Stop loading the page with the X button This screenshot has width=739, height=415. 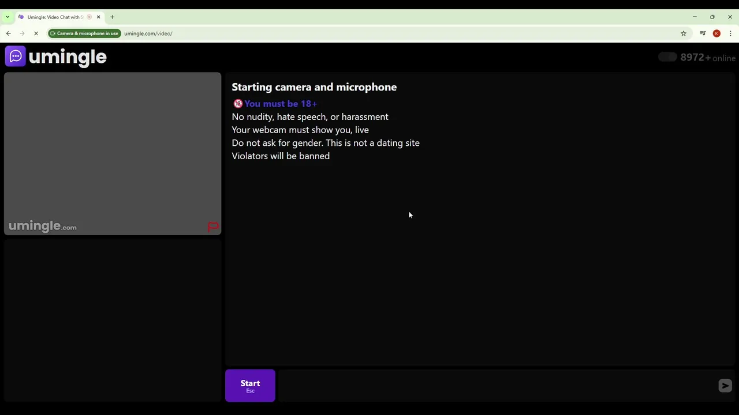pos(36,33)
